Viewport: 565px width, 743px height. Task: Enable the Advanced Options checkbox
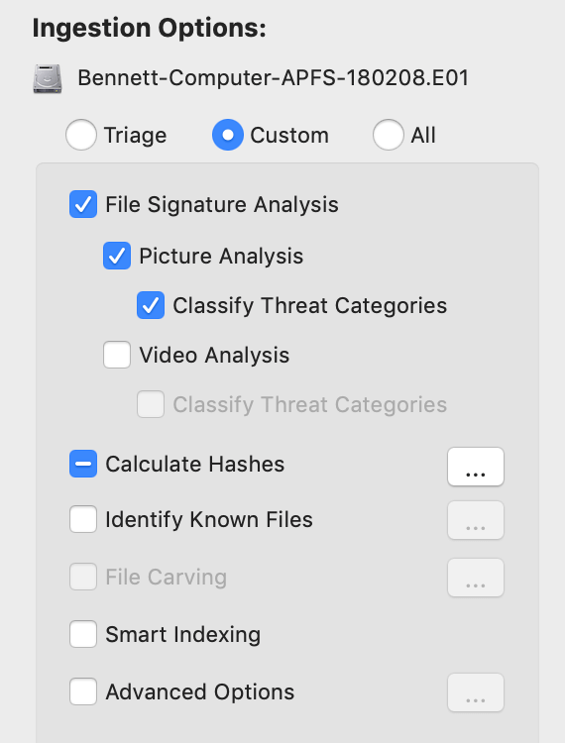83,691
